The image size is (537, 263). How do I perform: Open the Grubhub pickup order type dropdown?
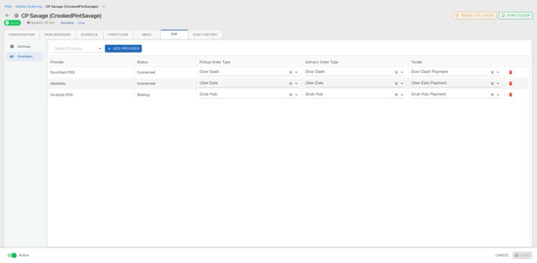296,95
